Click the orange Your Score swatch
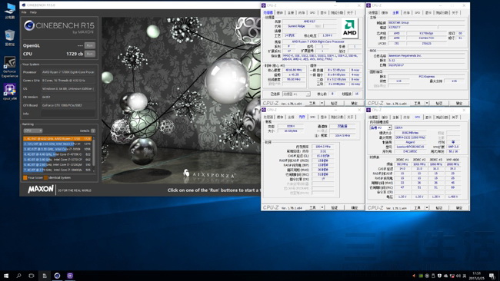 click(x=25, y=177)
